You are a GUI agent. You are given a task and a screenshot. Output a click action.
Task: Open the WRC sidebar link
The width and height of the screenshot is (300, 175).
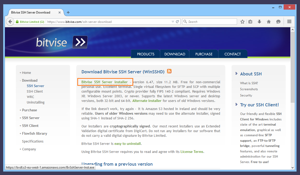30,97
